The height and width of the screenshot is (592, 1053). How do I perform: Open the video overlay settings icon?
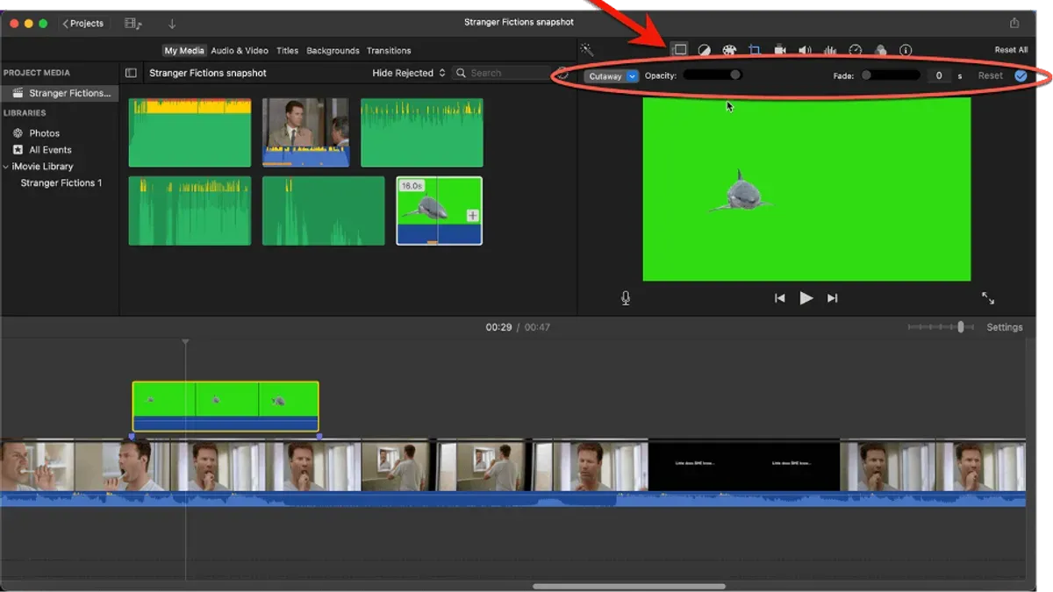pyautogui.click(x=679, y=50)
